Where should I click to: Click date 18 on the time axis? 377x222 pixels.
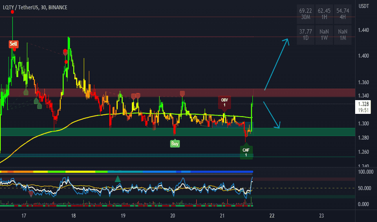[73, 216]
